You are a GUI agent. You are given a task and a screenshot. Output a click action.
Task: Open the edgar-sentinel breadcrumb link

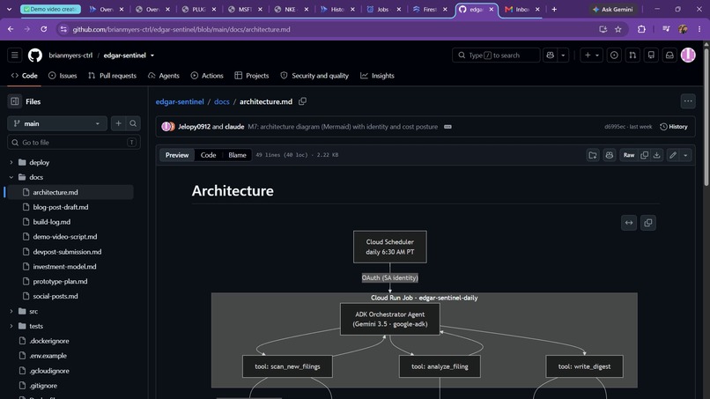coord(180,101)
